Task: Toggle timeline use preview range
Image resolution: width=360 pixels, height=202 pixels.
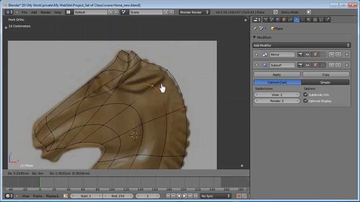Action: (65, 196)
